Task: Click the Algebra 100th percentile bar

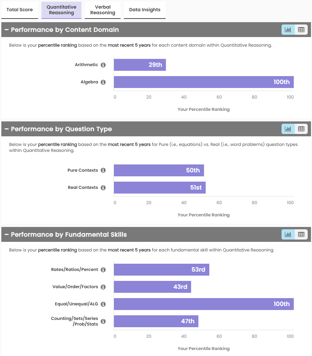Action: [x=204, y=82]
